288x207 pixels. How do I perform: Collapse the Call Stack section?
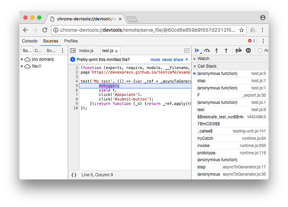tap(195, 66)
